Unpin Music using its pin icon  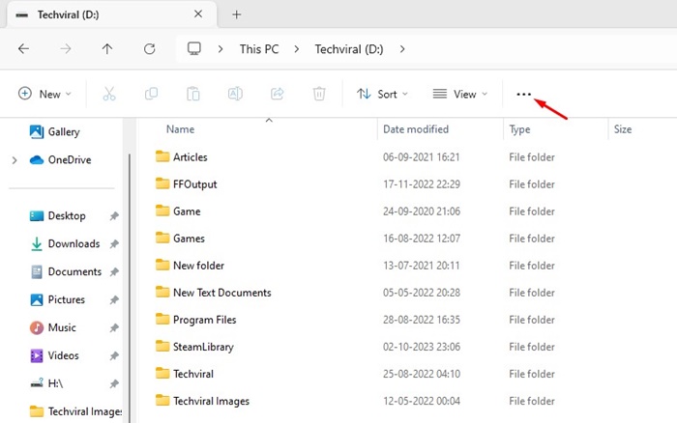point(114,328)
